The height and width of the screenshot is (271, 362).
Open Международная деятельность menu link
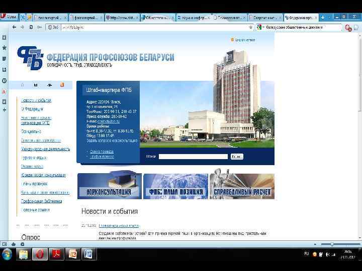pos(45,149)
